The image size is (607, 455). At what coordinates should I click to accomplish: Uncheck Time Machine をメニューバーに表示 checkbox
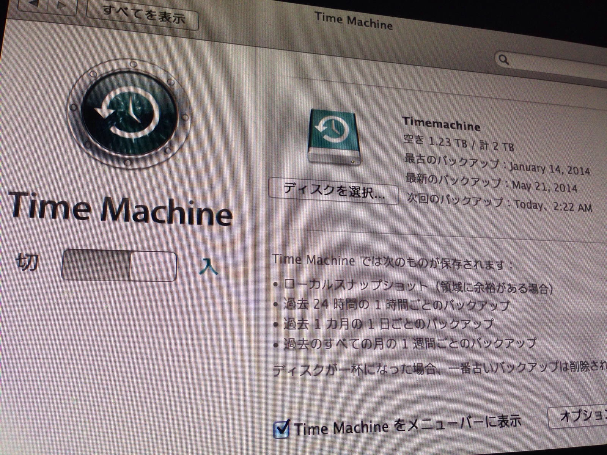point(281,428)
